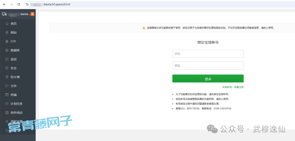Click the 密码 password field
The height and width of the screenshot is (141, 295).
point(208,66)
